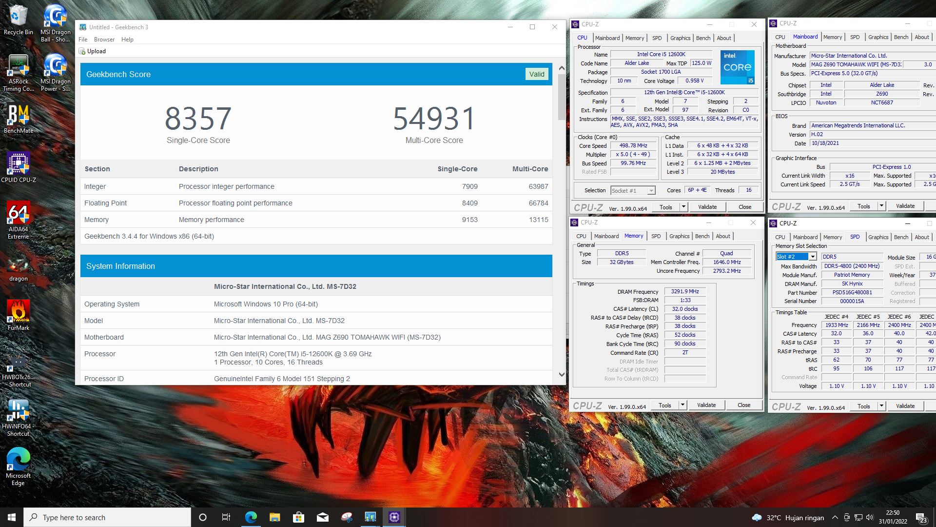
Task: Launch CPUID CPU-Z desktop icon
Action: [x=18, y=167]
